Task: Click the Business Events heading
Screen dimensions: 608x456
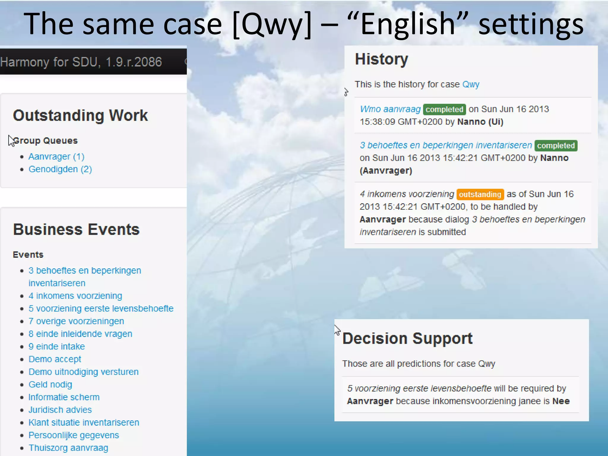Action: coord(76,229)
